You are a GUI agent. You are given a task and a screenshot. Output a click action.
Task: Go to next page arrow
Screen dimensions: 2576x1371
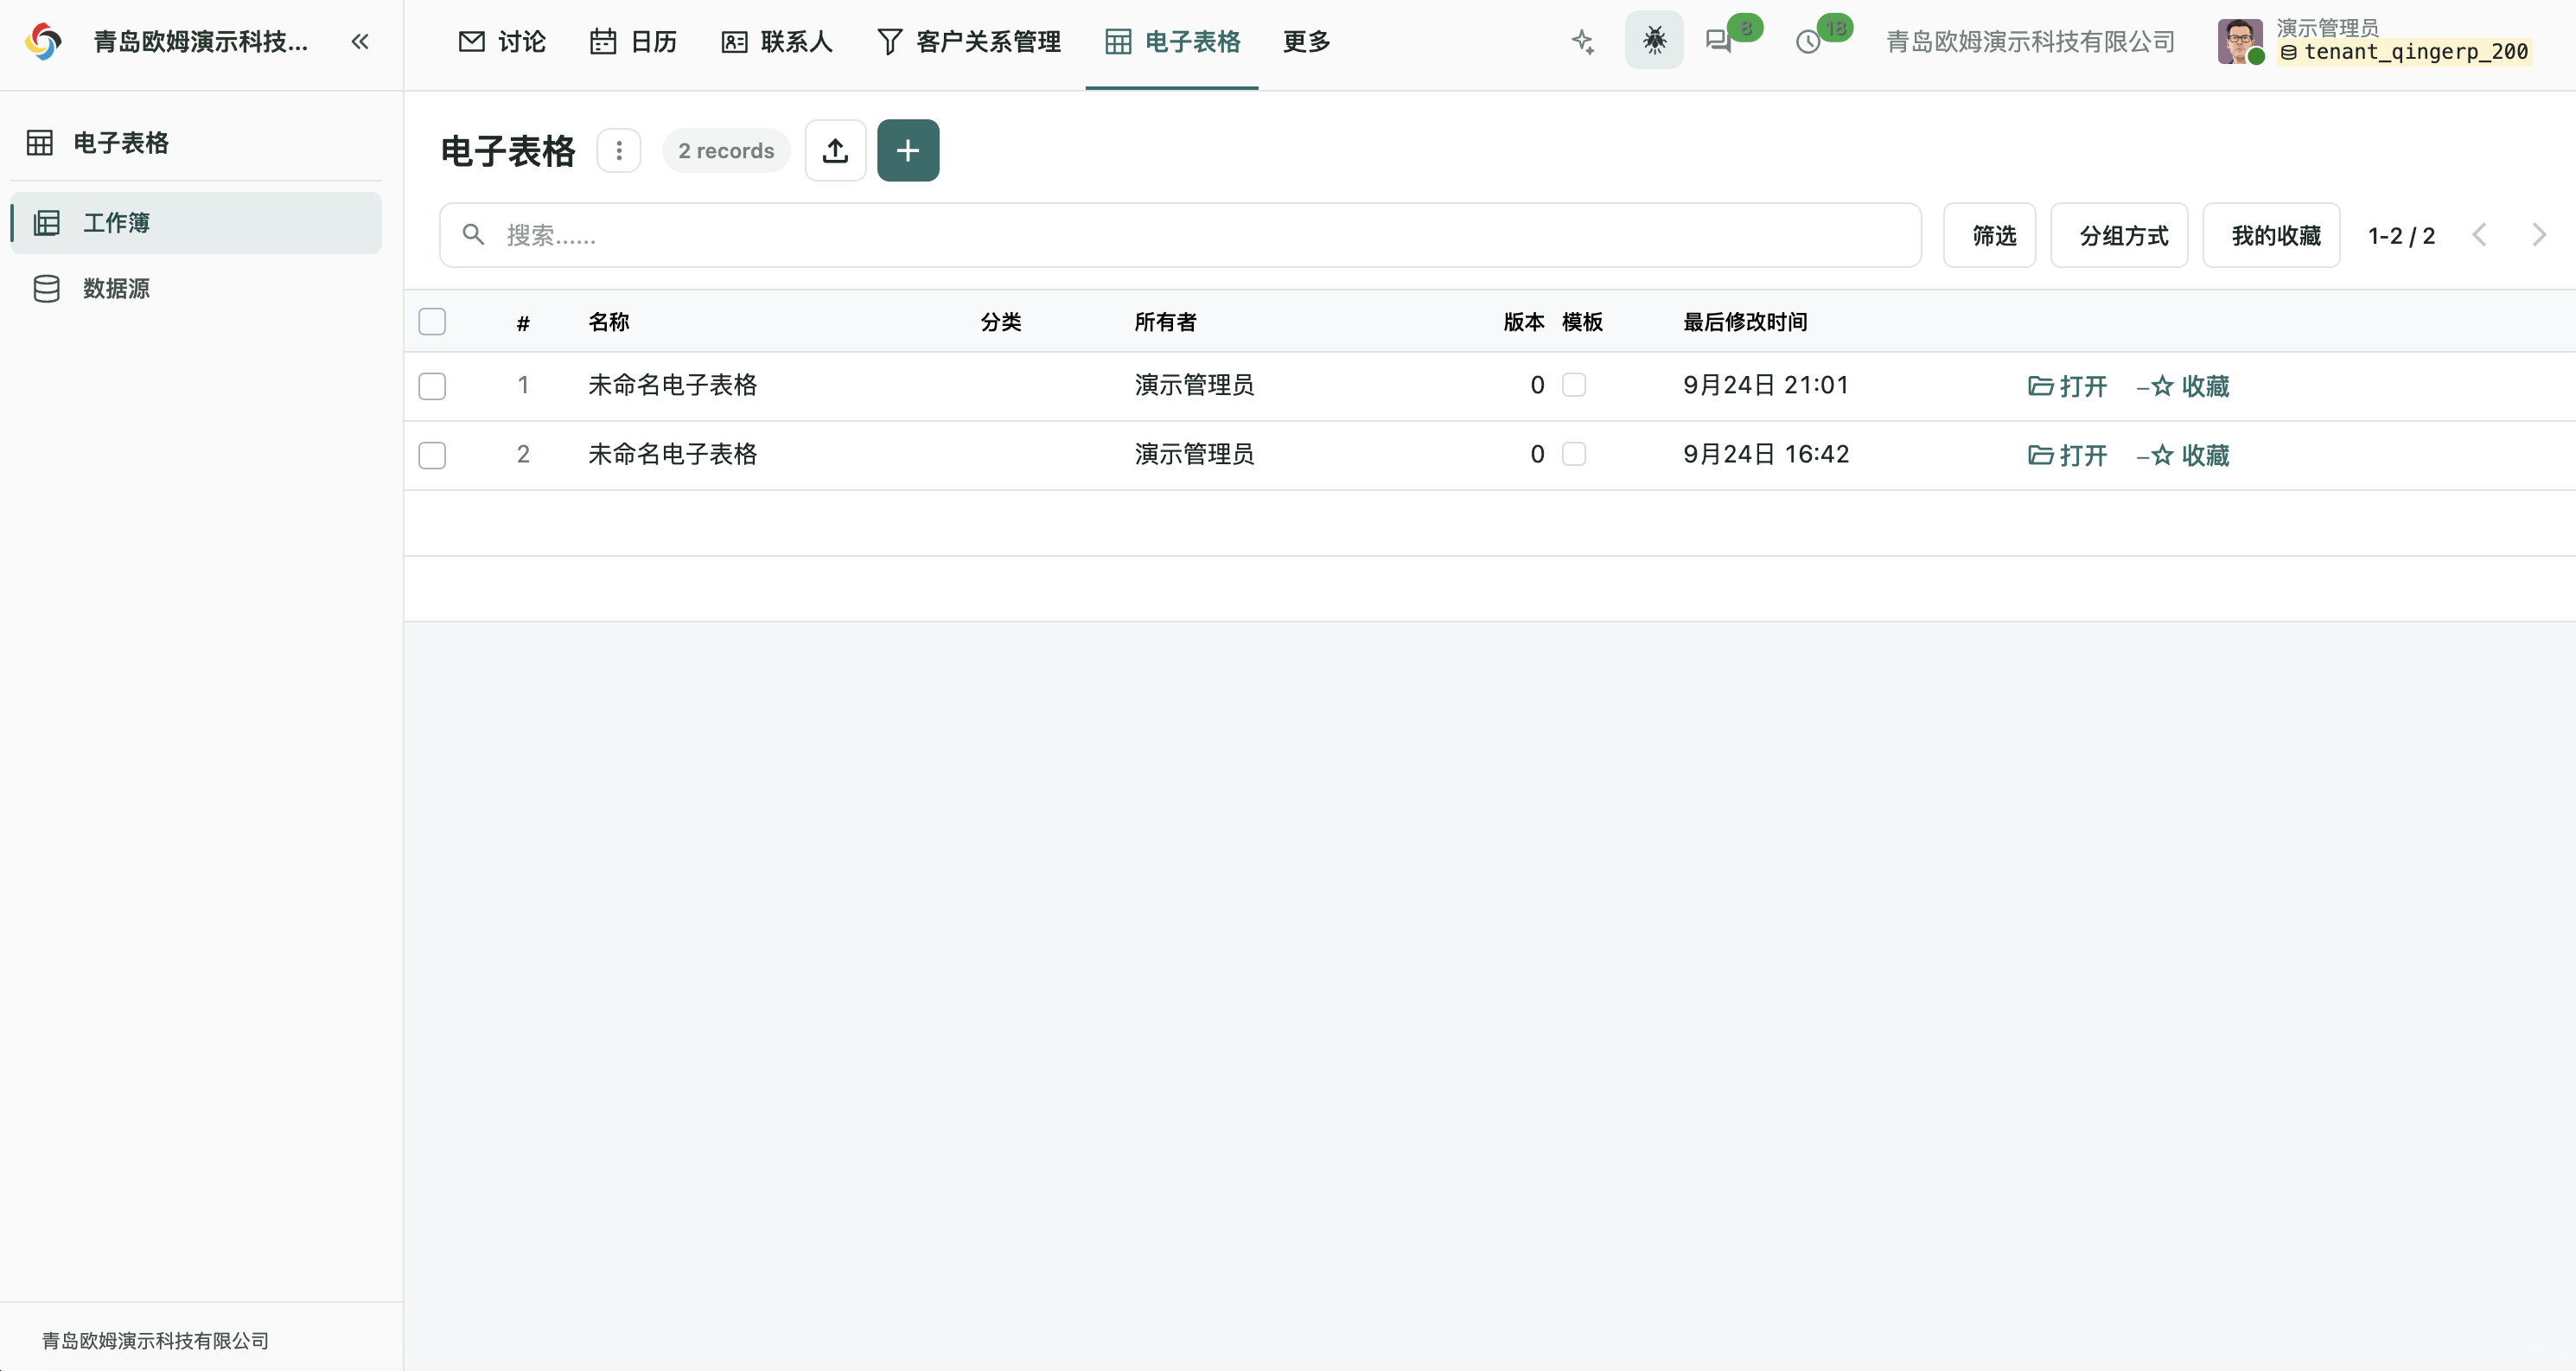pos(2539,235)
